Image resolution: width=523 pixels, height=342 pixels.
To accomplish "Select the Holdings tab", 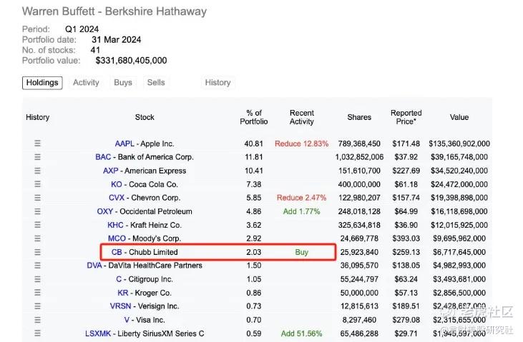I will pyautogui.click(x=42, y=83).
